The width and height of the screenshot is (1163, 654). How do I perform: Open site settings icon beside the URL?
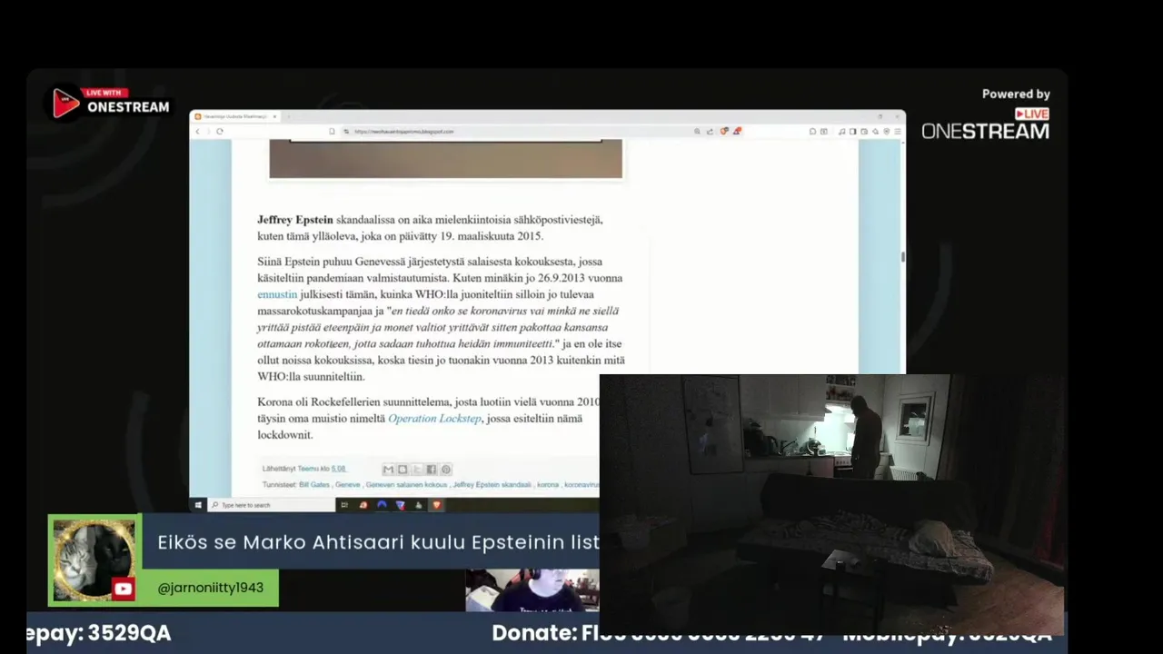[346, 132]
